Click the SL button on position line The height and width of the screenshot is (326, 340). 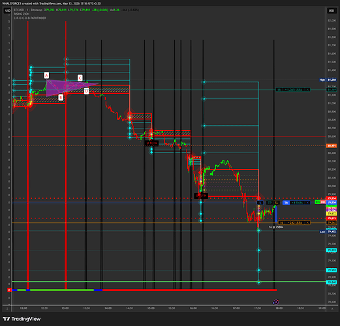[277, 203]
